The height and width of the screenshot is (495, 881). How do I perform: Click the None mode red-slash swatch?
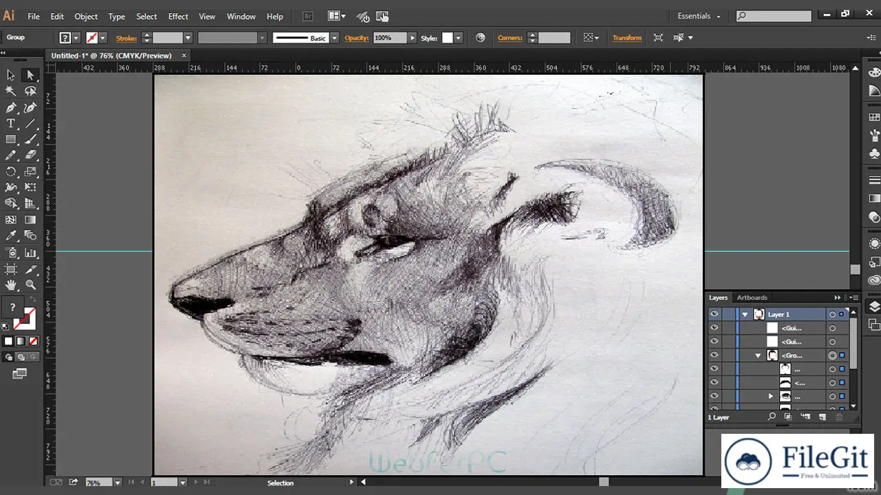click(x=33, y=341)
